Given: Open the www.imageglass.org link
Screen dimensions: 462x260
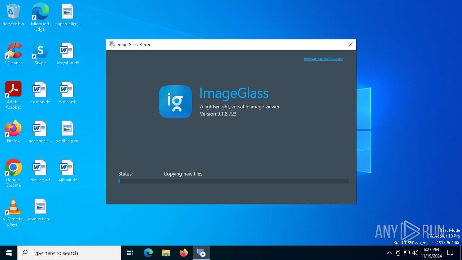Looking at the screenshot, I should pyautogui.click(x=323, y=58).
